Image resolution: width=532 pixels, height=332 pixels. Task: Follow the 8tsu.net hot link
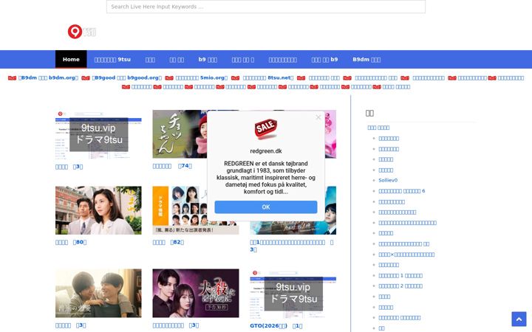click(268, 77)
